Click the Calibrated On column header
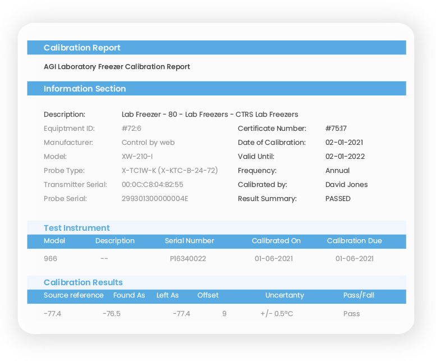Screen dimensions: 436x361 click(276, 241)
